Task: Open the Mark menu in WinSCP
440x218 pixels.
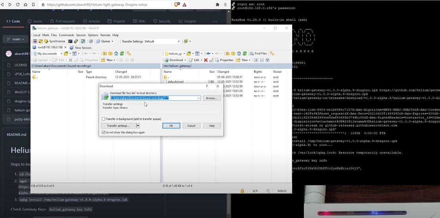Action: tap(46, 35)
